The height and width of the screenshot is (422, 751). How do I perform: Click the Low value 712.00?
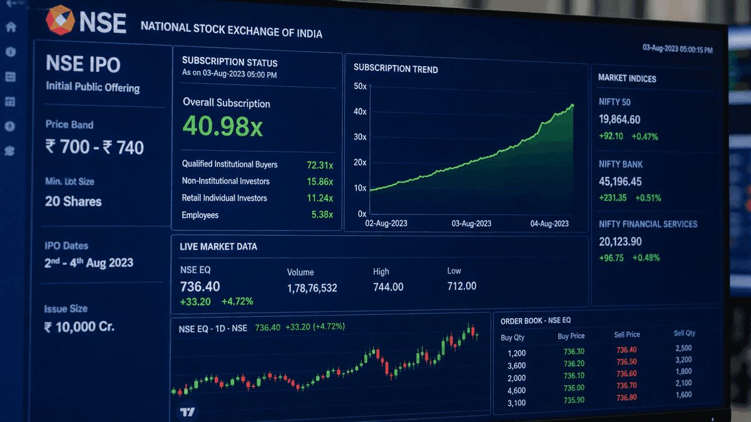pos(462,286)
